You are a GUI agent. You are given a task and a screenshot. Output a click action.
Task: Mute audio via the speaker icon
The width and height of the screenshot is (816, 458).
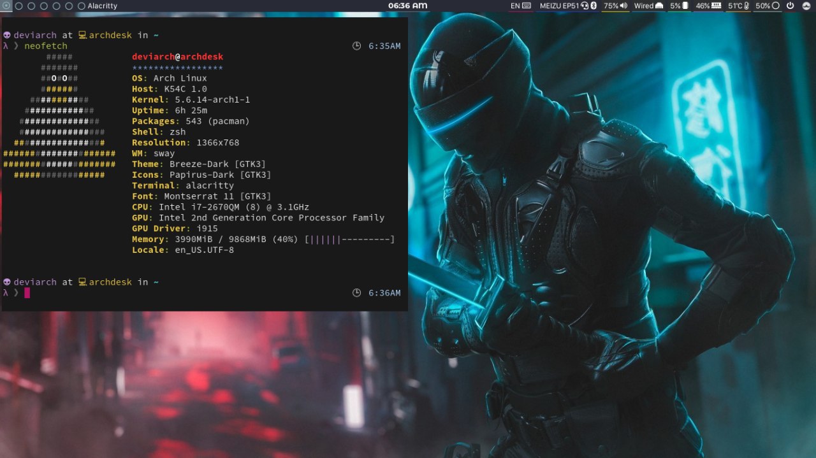(623, 6)
